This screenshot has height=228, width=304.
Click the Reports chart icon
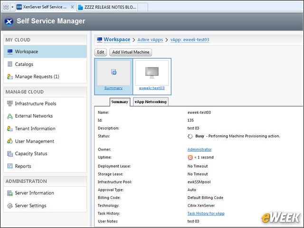tap(9, 166)
